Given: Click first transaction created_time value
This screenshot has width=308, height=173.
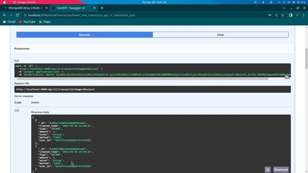Looking at the screenshot, I should point(77,126).
